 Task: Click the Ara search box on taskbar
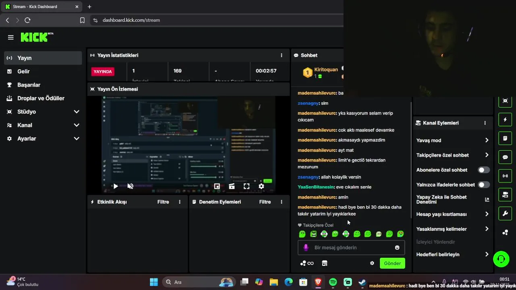point(199,282)
